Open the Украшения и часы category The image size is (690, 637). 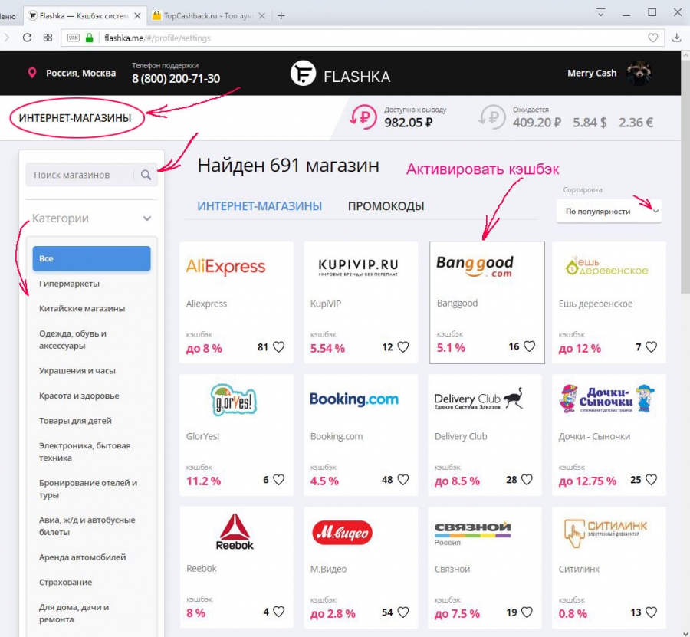77,370
